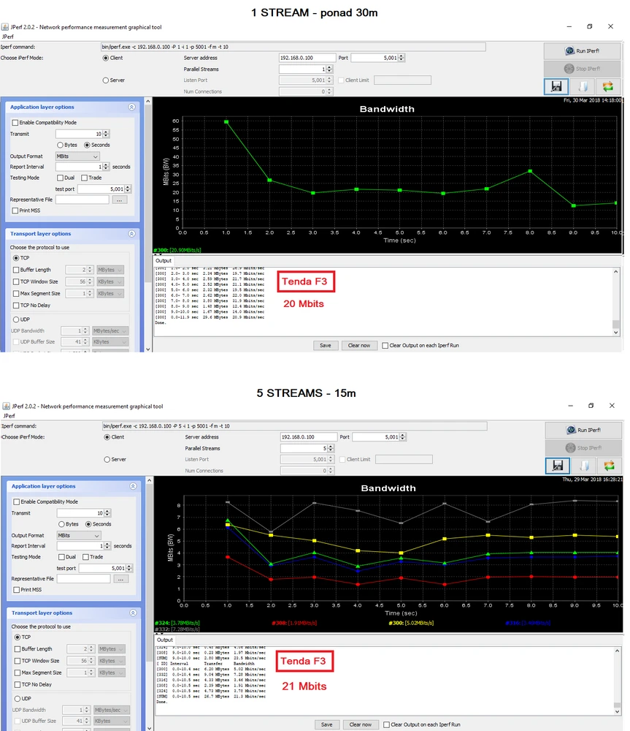Viewport: 630px width, 731px height.
Task: Click the orange-green refresh arrows icon in 1 STREAM window
Action: point(607,86)
